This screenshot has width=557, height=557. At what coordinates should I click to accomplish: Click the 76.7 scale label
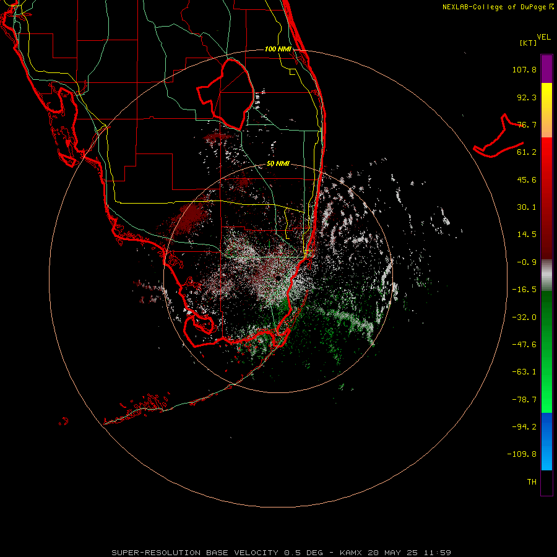527,124
